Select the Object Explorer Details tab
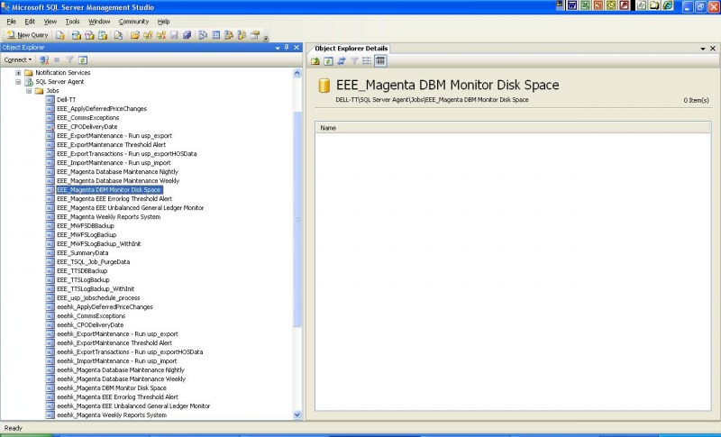Screen dimensions: 721x437 351,49
